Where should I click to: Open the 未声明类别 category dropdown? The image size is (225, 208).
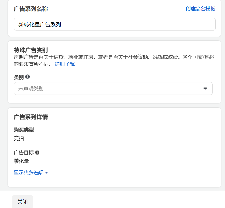tap(113, 88)
